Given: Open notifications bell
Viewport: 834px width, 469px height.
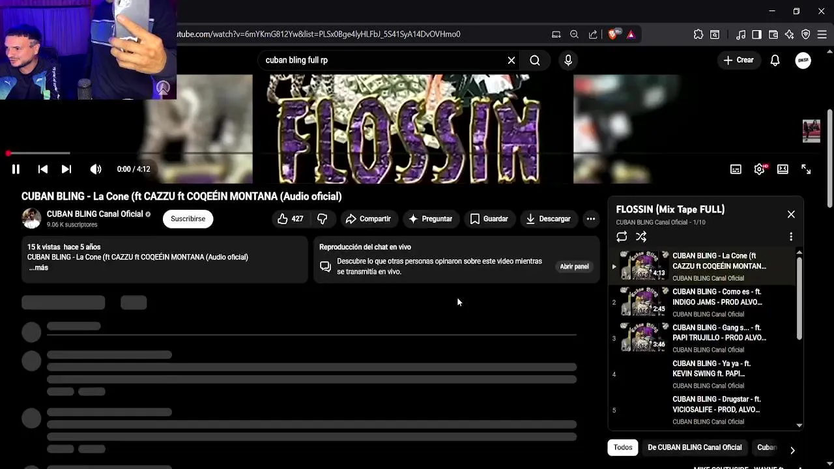Looking at the screenshot, I should (x=775, y=60).
